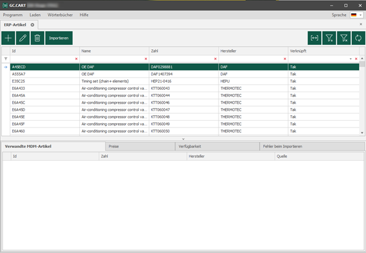The image size is (366, 253).
Task: Click the scroll up arrow of article grid
Action: coord(362,59)
